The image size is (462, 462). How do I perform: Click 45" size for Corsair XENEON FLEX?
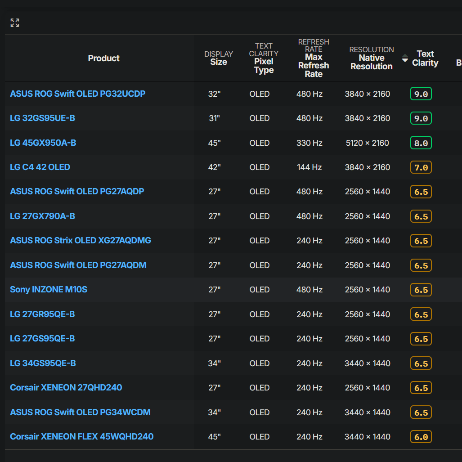215,437
